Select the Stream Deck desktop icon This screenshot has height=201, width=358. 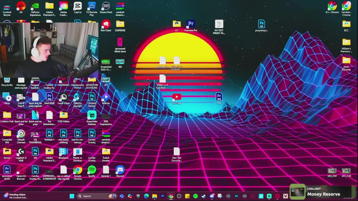click(x=106, y=8)
